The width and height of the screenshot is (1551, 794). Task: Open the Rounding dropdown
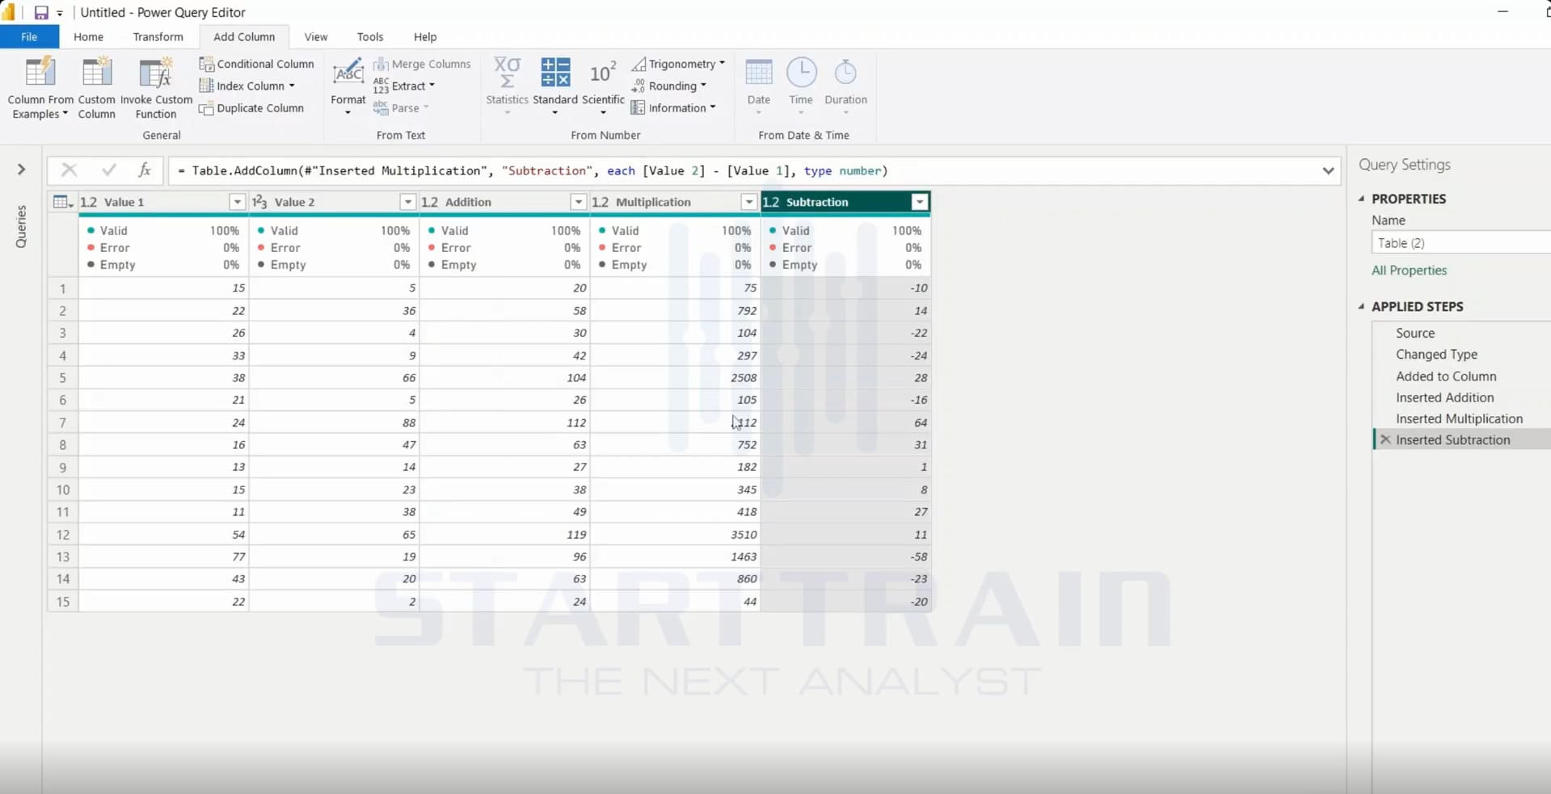(669, 86)
